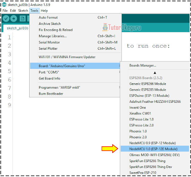
Task: Click line number 5 in editor gutter
Action: pyautogui.click(x=9, y=71)
